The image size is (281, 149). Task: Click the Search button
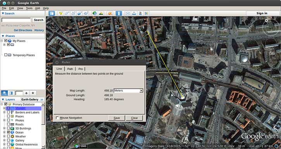point(38,20)
